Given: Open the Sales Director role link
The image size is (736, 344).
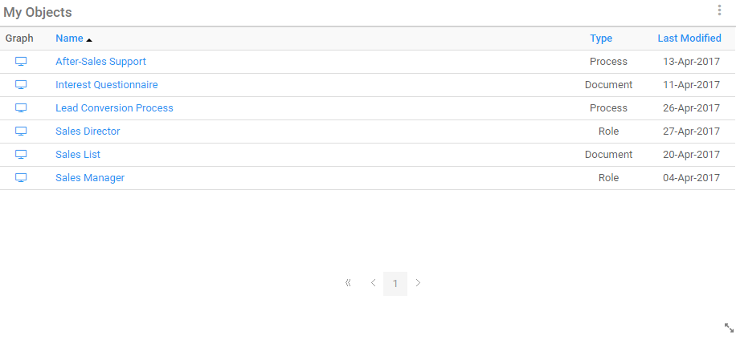Looking at the screenshot, I should (x=88, y=132).
